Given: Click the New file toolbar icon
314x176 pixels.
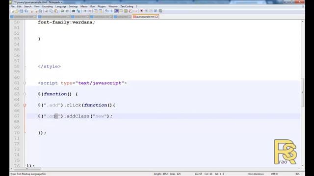Looking at the screenshot, I should tap(12, 11).
